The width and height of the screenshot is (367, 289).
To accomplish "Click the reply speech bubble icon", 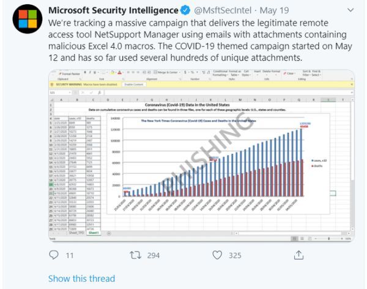I will 54,255.
